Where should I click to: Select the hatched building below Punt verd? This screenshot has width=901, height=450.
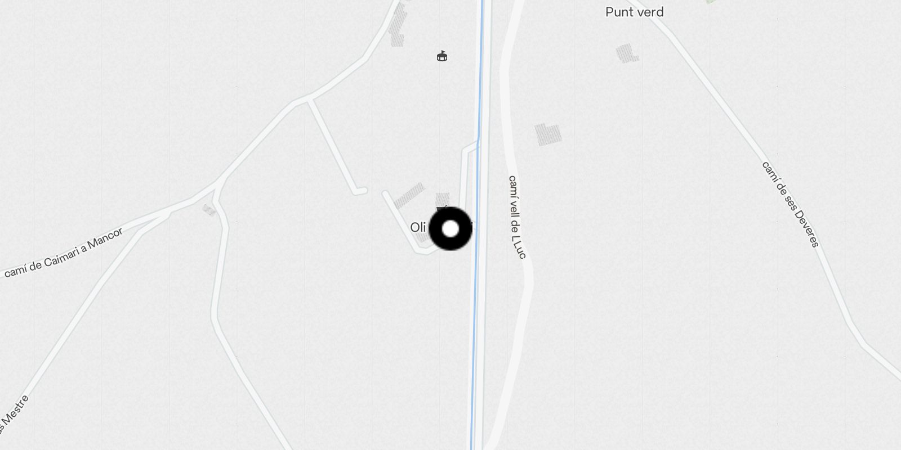(x=627, y=53)
